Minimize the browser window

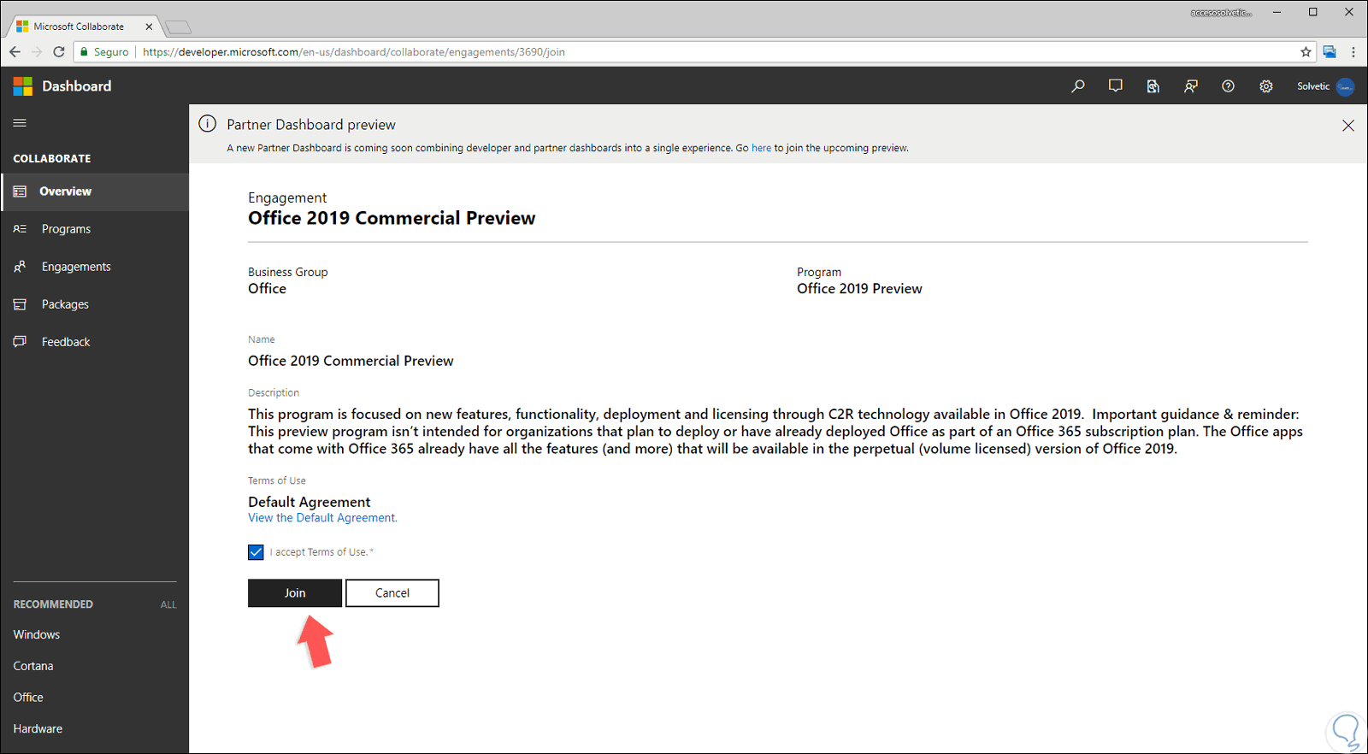point(1277,12)
